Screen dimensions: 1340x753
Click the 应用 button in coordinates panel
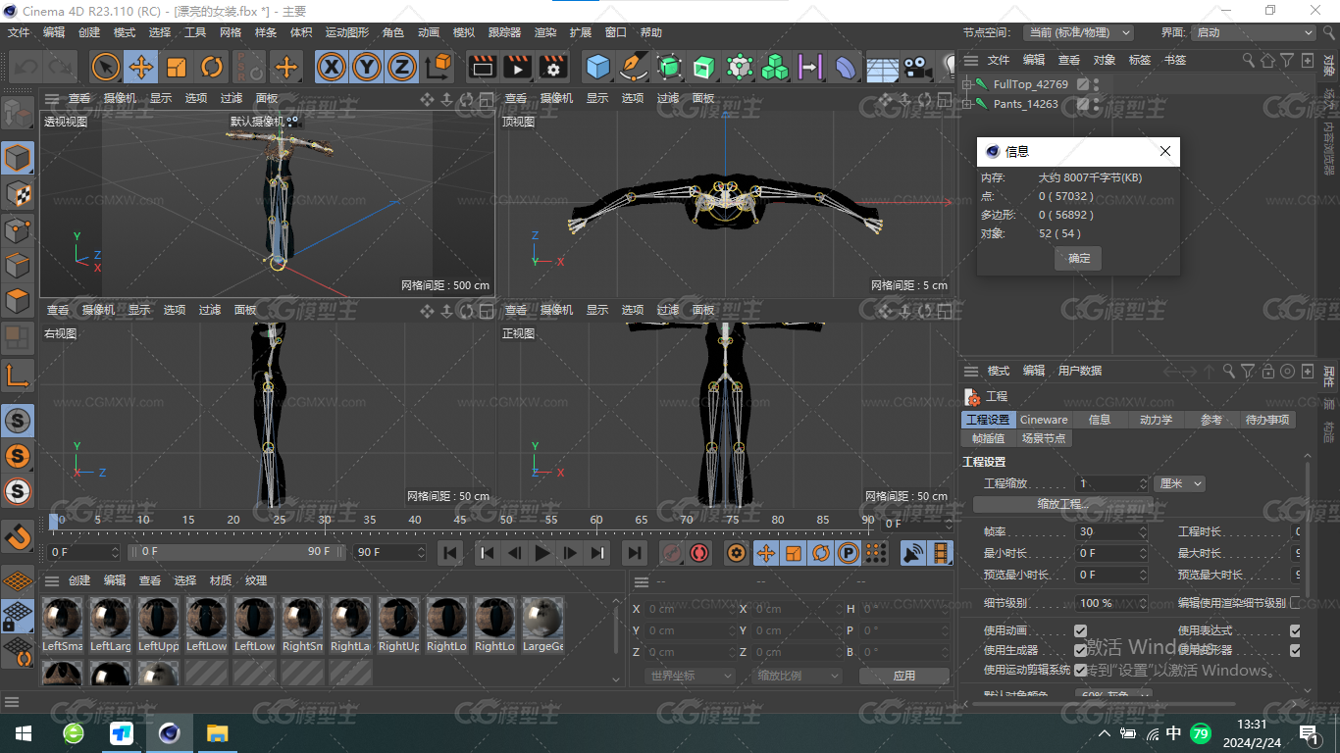tap(903, 676)
